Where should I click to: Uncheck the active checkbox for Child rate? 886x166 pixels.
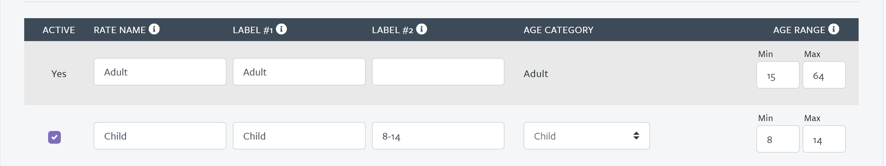pos(54,137)
